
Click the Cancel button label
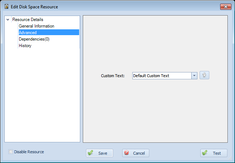[x=139, y=153]
